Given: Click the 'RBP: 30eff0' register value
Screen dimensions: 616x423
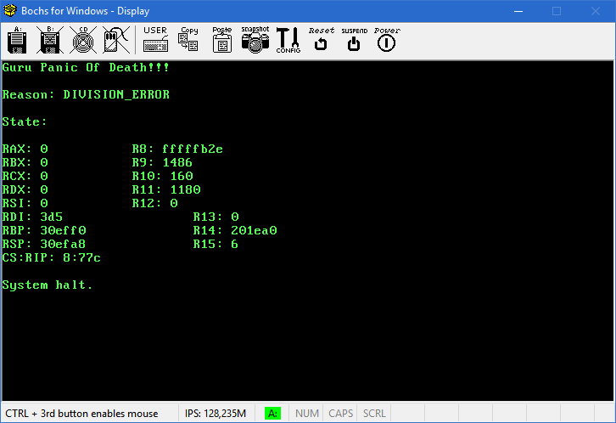Looking at the screenshot, I should coord(44,230).
